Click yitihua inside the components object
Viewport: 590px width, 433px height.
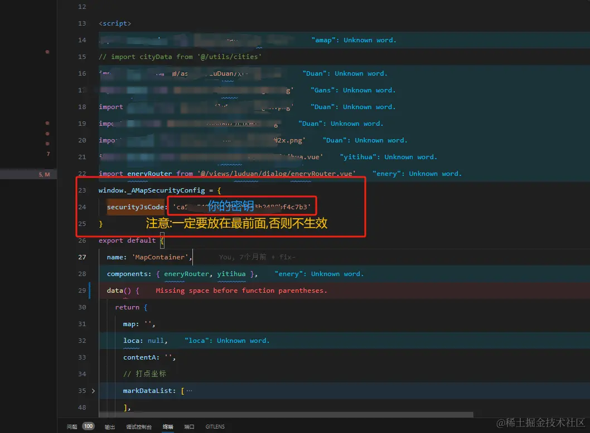tap(231, 274)
